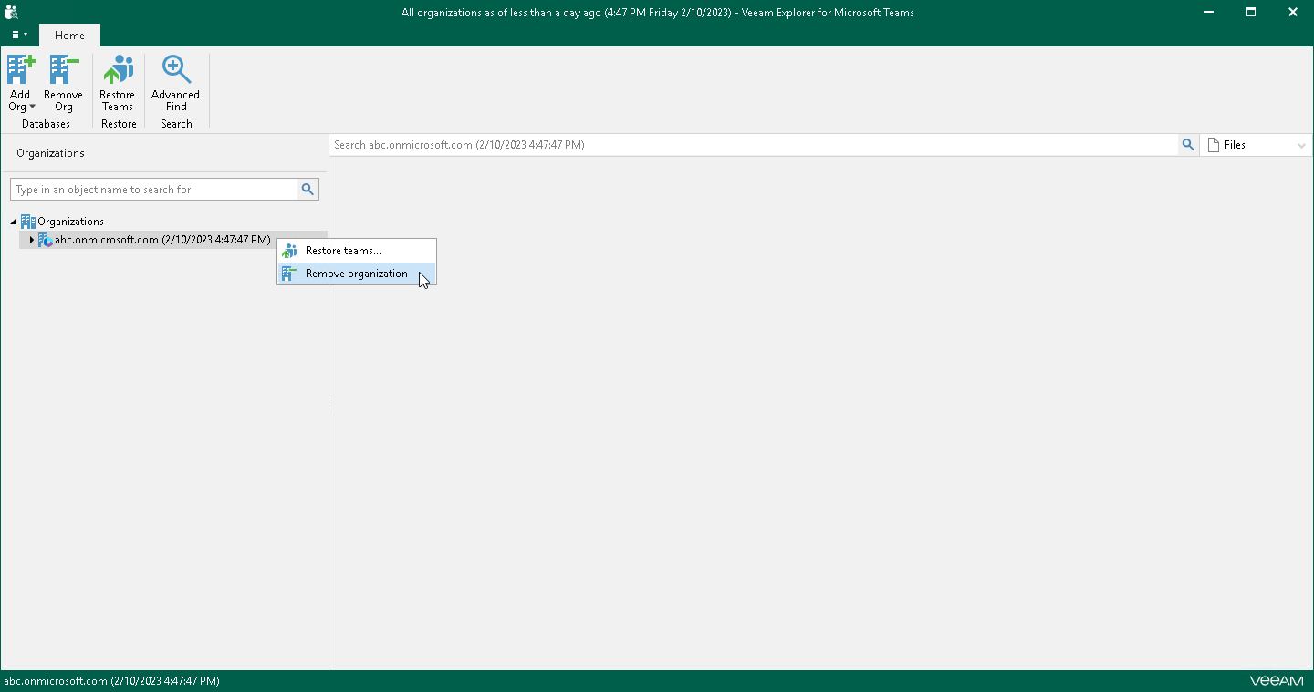Click the magnifier in the Organizations search box
This screenshot has width=1314, height=692.
tap(308, 190)
